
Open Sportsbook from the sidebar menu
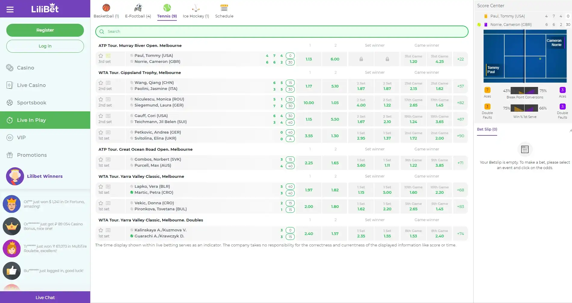pos(32,103)
